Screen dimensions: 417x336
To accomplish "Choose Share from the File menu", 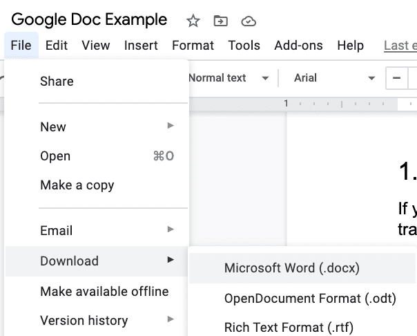I will (97, 81).
